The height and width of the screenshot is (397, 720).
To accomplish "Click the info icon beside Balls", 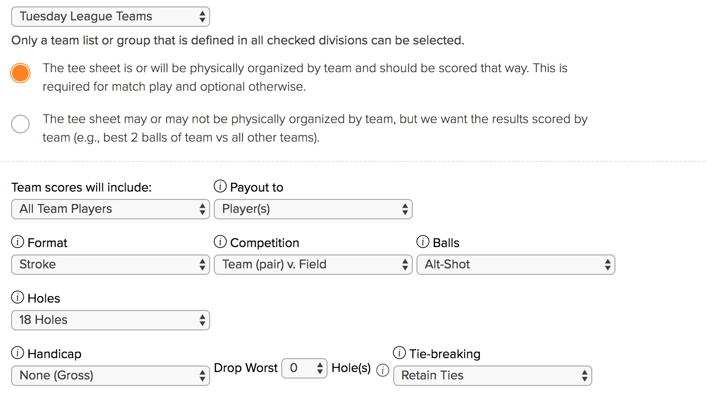I will [x=423, y=242].
